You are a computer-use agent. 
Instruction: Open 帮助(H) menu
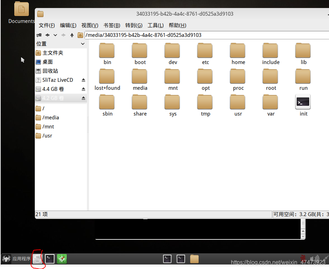coord(177,25)
